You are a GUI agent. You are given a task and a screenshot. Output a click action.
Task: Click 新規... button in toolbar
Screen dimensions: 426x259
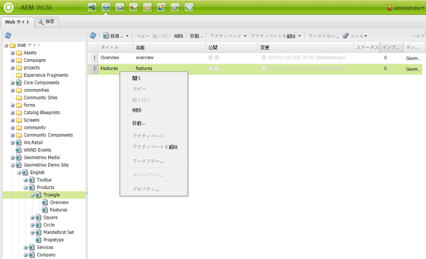coord(114,36)
